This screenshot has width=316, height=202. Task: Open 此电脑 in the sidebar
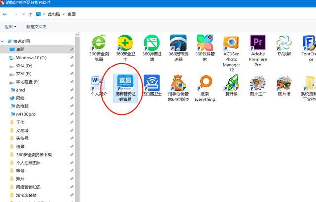click(x=22, y=106)
